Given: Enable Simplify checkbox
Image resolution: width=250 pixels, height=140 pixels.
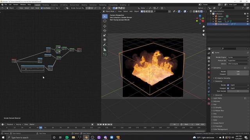Looking at the screenshot, I should tap(214, 107).
